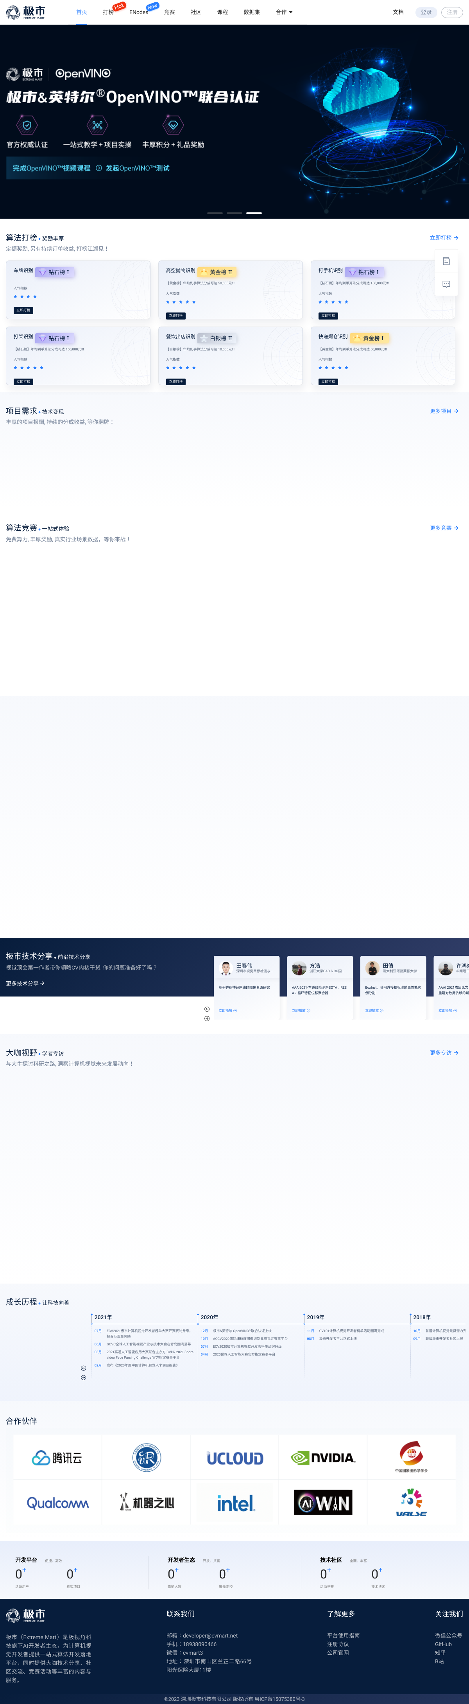Click the floating document sidebar icon
The height and width of the screenshot is (1704, 469).
[446, 261]
